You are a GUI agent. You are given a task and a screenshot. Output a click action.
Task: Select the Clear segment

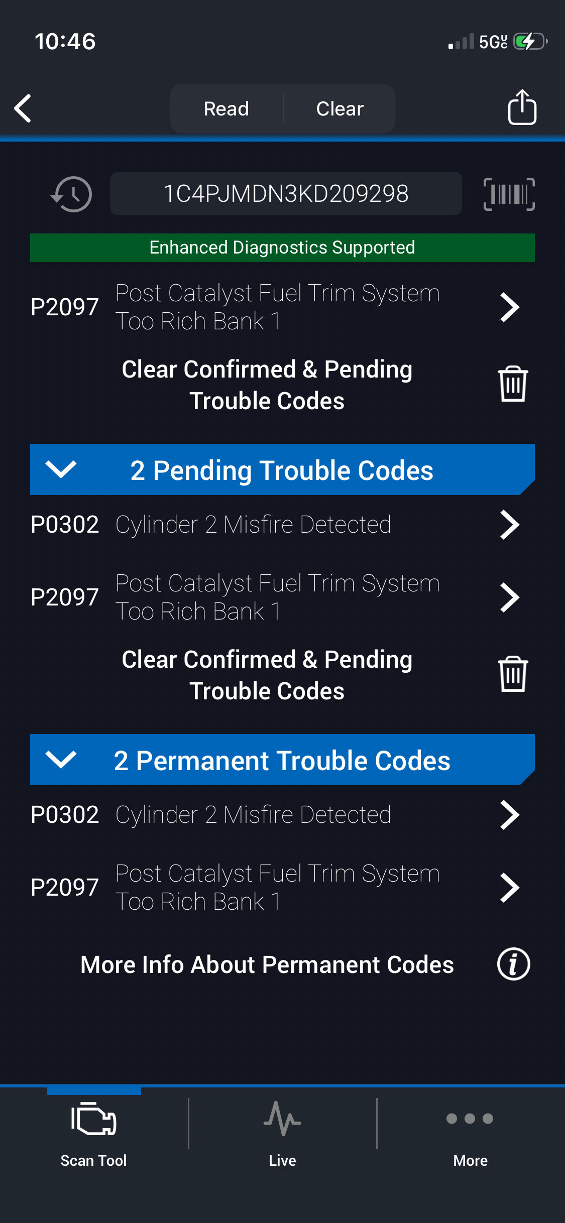click(x=340, y=109)
